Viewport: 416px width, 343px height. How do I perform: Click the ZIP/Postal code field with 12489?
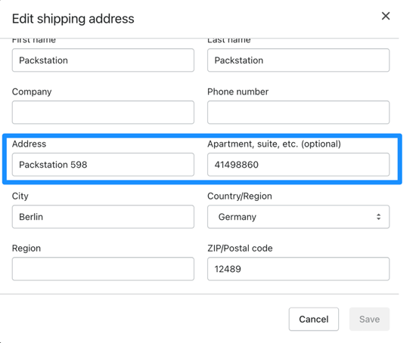[x=299, y=269]
